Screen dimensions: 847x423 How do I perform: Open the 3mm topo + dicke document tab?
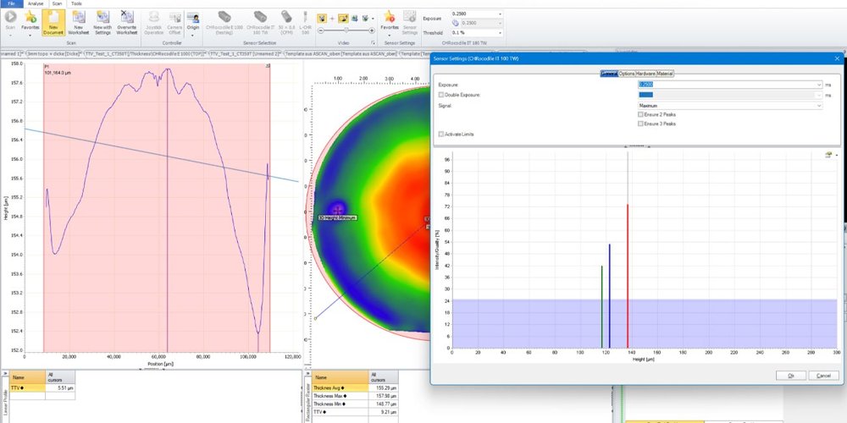54,54
